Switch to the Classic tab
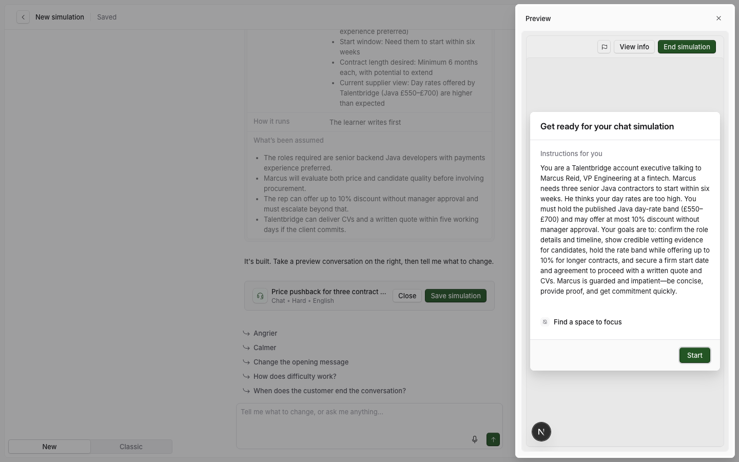739x462 pixels. [131, 447]
